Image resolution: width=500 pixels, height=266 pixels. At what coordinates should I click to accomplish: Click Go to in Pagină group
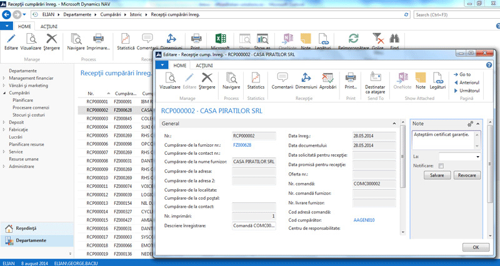click(x=462, y=74)
